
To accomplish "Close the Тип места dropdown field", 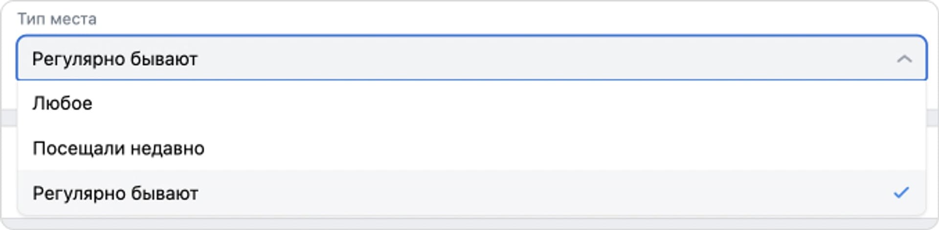I will tap(904, 59).
